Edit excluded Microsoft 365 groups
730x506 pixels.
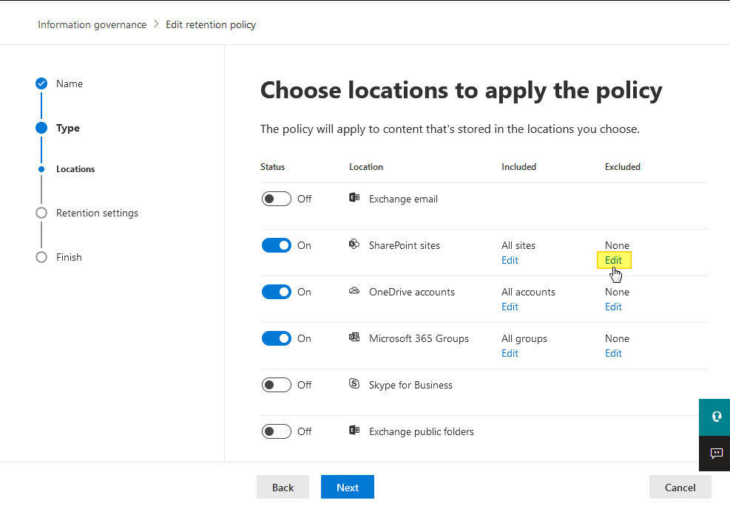pos(613,353)
